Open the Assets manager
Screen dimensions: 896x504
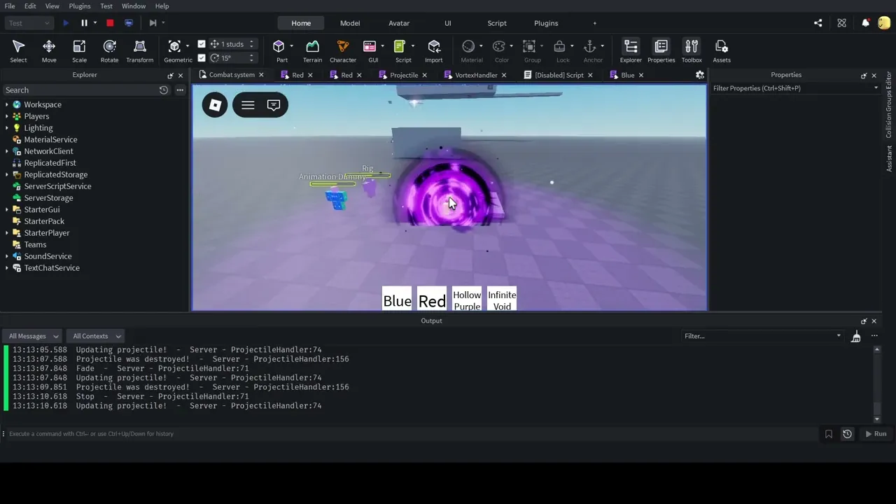coord(722,50)
